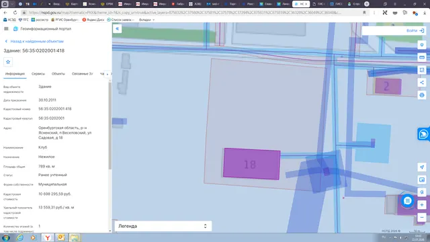Click the print map icon
This screenshot has height=242, width=430.
(x=422, y=95)
